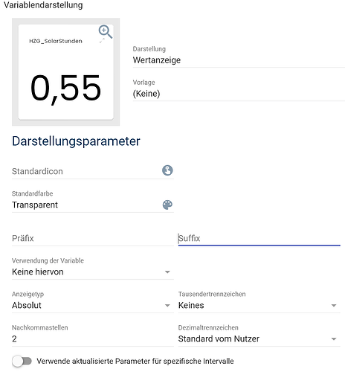Open the color palette icon for Standardfarbe
This screenshot has width=345, height=372.
coord(167,205)
